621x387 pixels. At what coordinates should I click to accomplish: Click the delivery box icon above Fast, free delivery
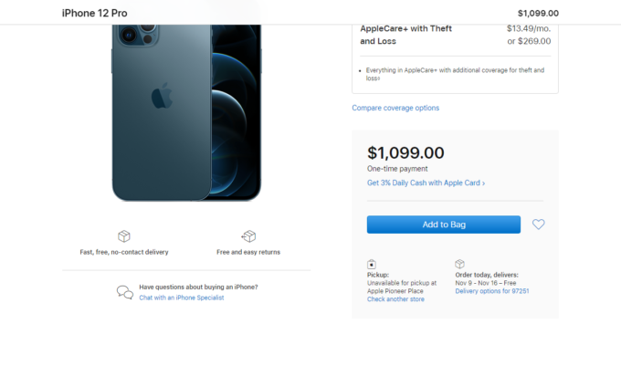[x=124, y=236]
